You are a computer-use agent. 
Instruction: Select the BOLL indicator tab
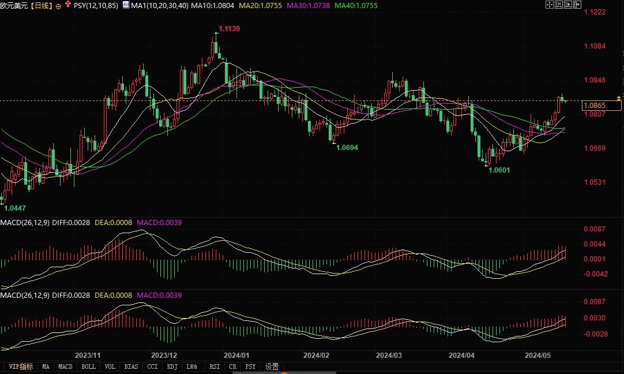pos(88,366)
